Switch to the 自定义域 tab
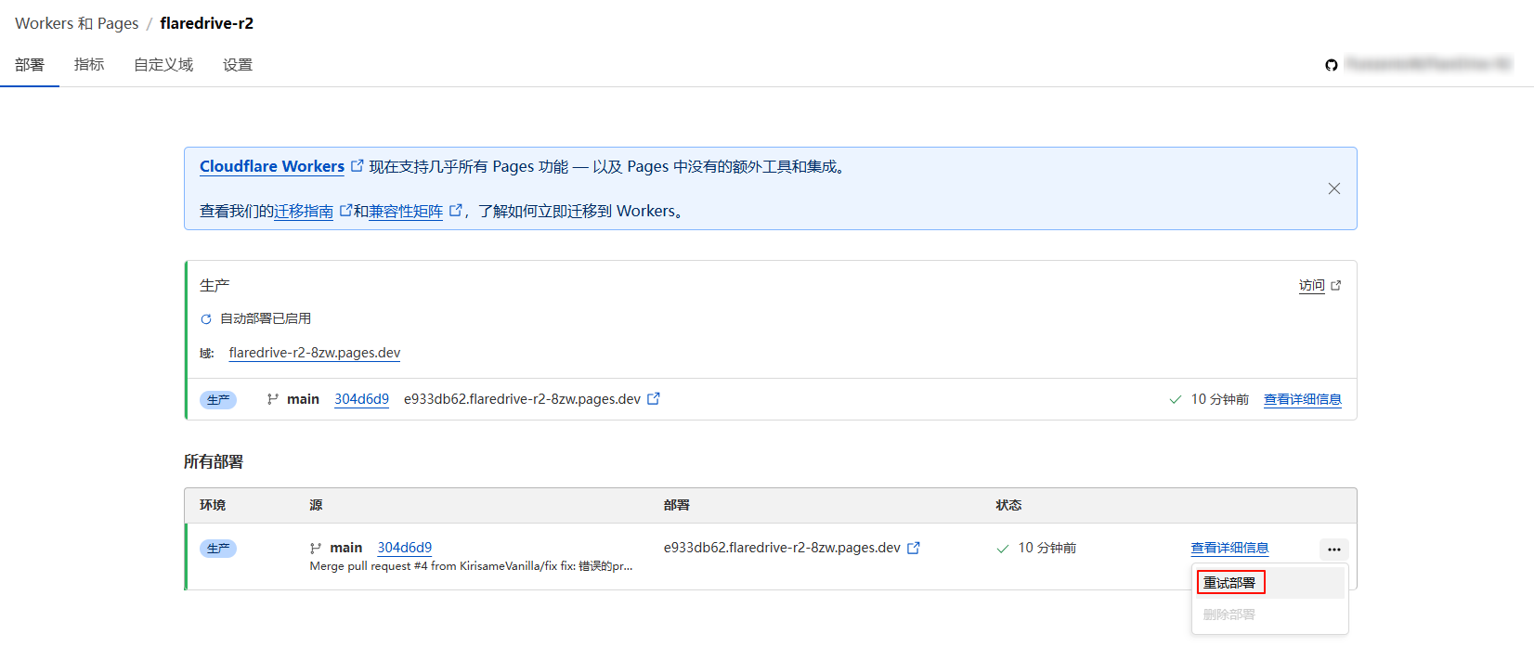1534x647 pixels. pos(163,65)
